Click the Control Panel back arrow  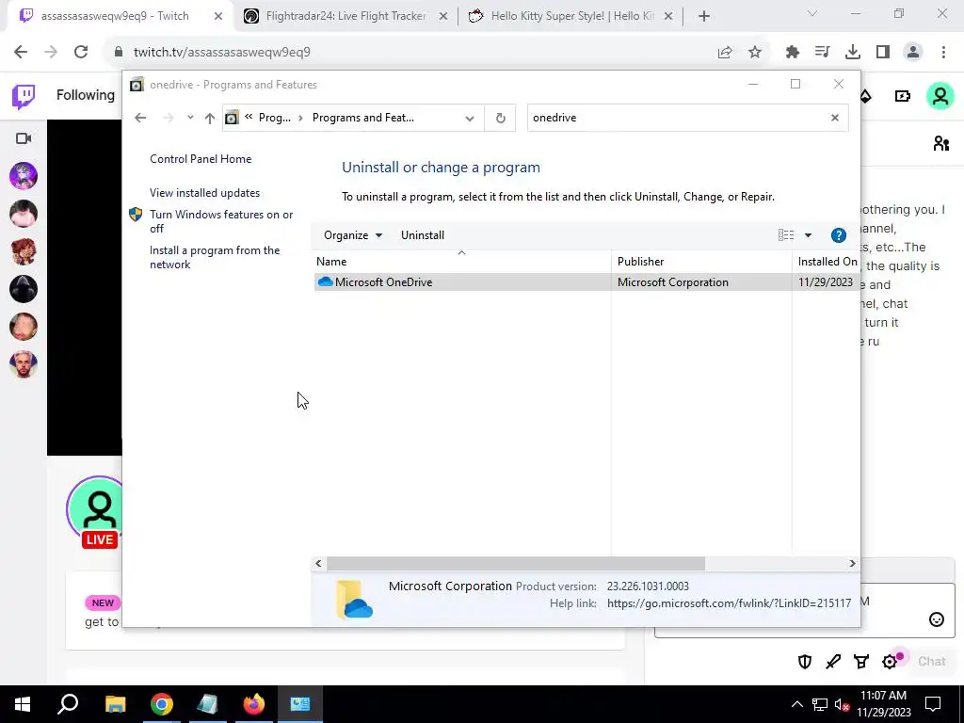[140, 118]
